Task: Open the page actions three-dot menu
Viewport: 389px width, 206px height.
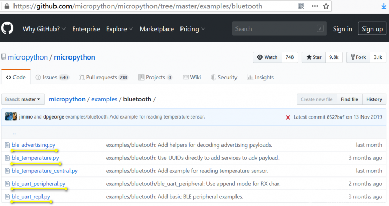Action: click(x=315, y=6)
